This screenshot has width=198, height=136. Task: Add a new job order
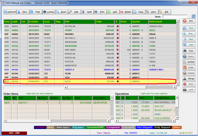pyautogui.click(x=113, y=12)
